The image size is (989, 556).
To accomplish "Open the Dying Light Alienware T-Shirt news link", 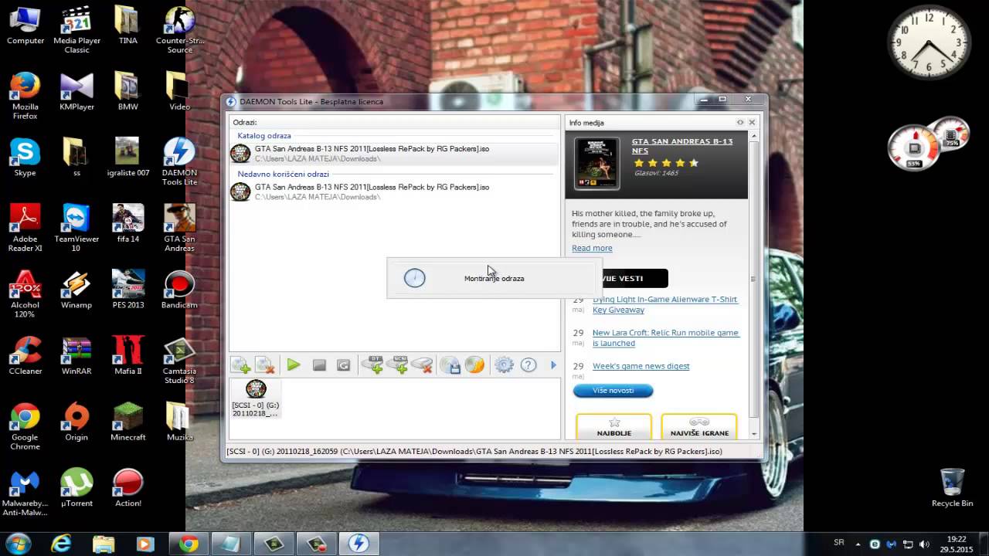I will click(x=664, y=304).
